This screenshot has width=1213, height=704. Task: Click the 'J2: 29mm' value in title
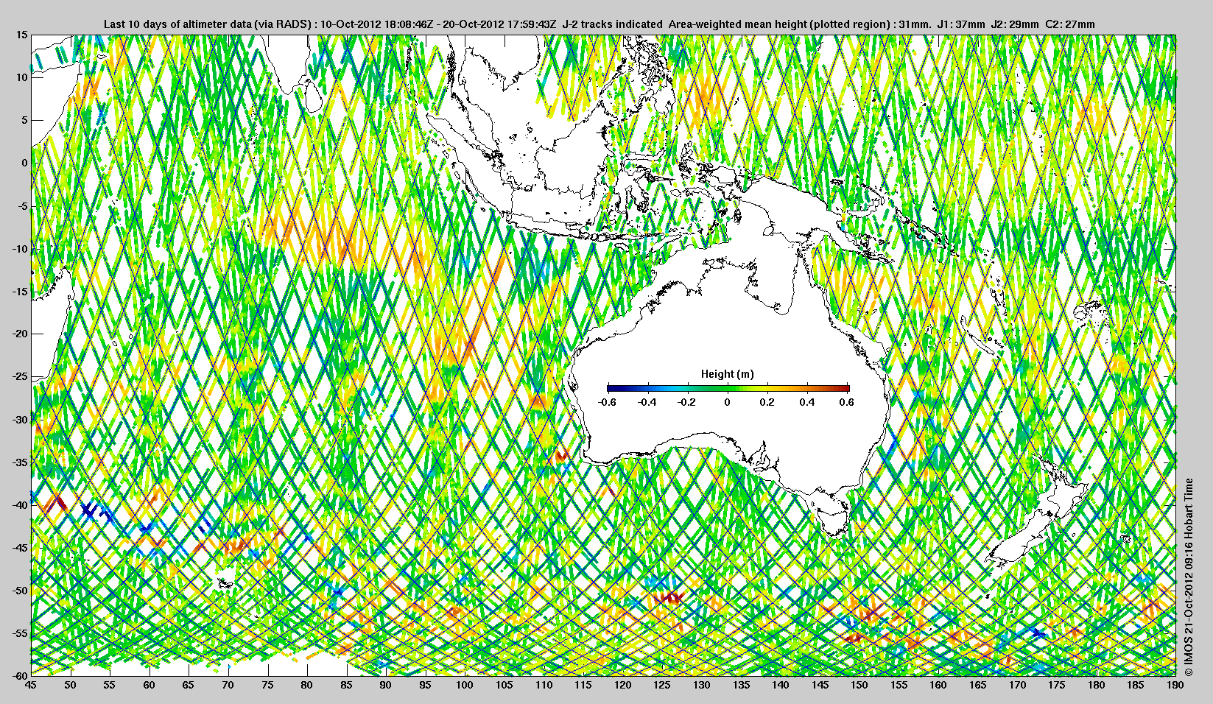point(1015,24)
